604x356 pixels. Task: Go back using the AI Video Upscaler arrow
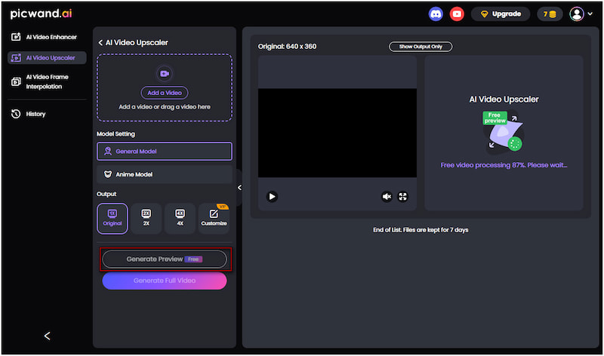[100, 43]
